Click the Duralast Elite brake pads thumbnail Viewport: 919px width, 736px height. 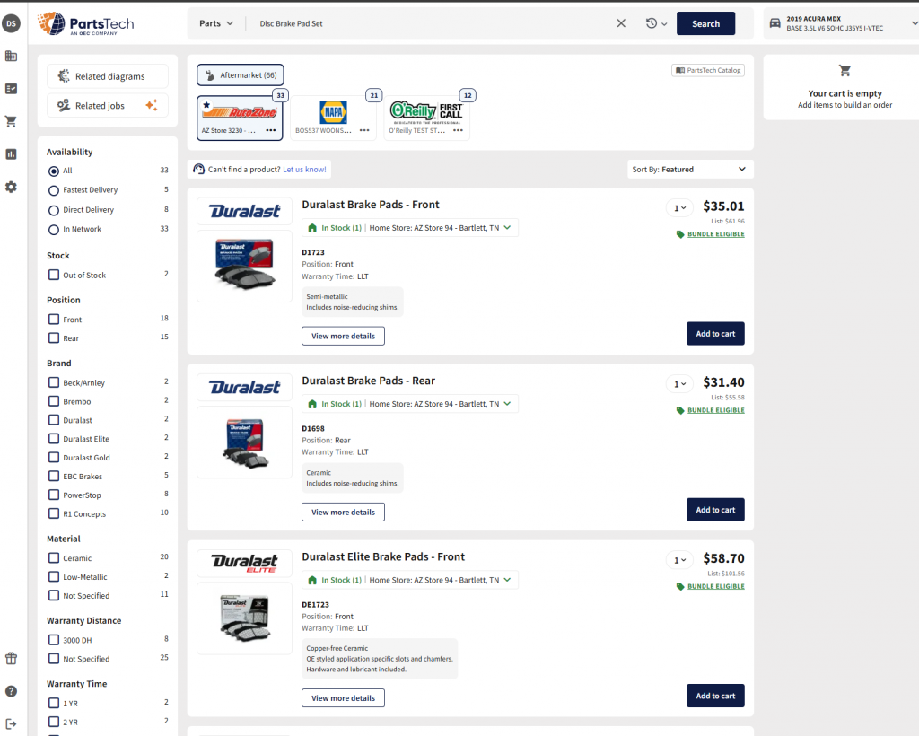pos(244,618)
